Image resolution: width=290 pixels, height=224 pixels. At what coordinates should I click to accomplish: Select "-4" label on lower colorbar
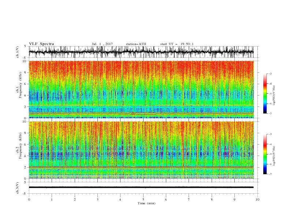click(x=270, y=144)
